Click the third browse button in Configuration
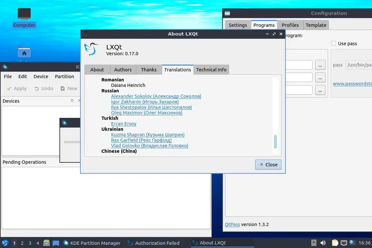The width and height of the screenshot is (372, 248). tap(320, 90)
